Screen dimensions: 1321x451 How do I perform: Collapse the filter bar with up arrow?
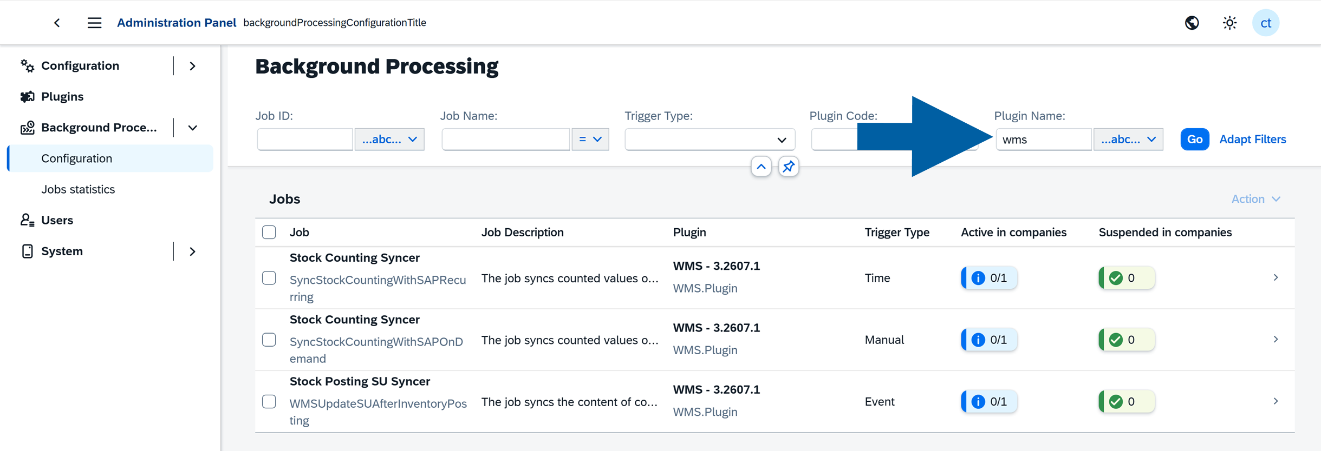[761, 167]
